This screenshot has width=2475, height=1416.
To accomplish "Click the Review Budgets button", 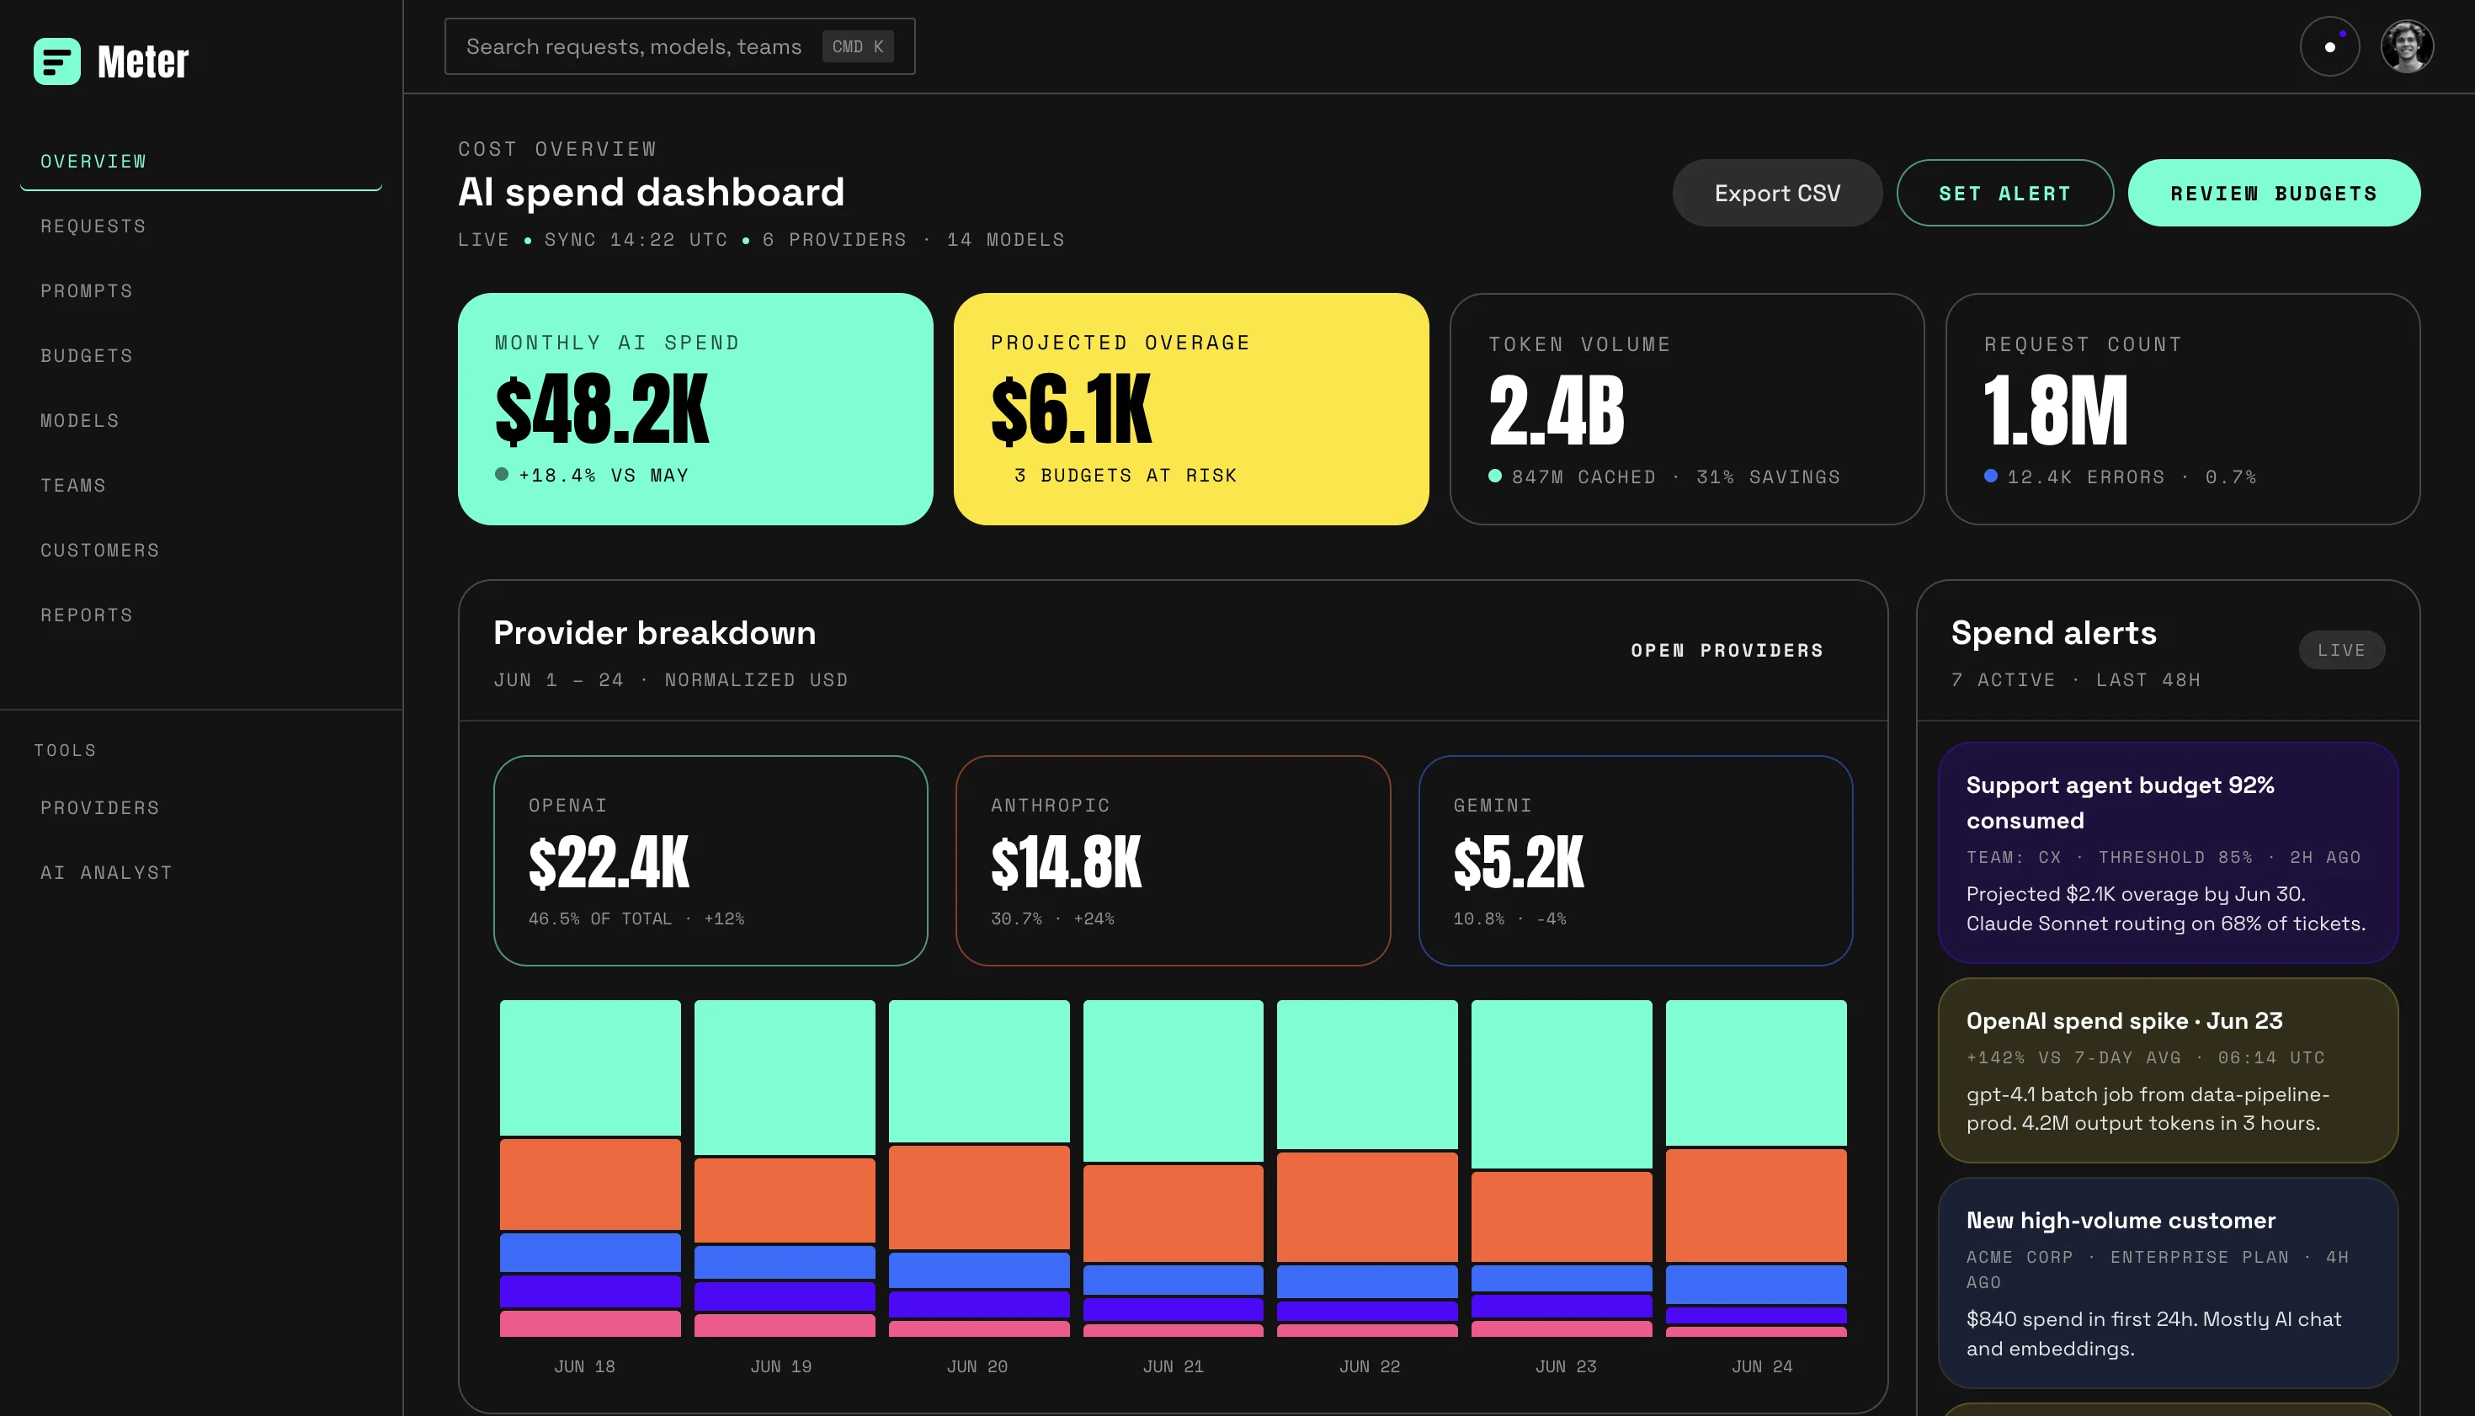I will pos(2274,194).
